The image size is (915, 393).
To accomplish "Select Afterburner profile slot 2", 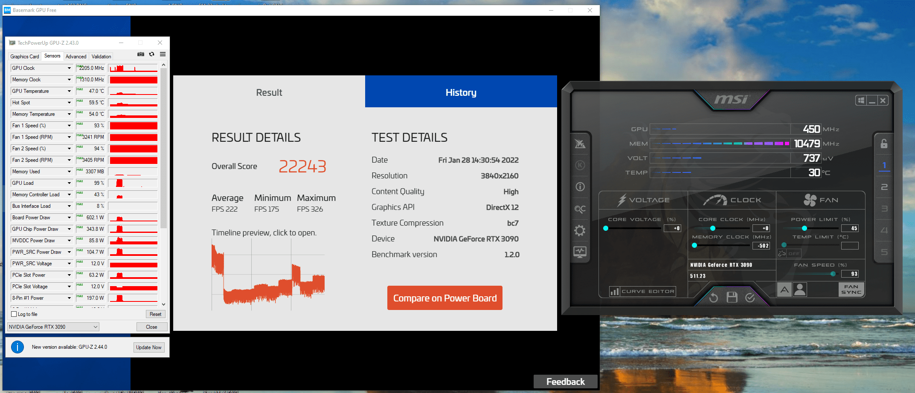I will click(x=884, y=187).
